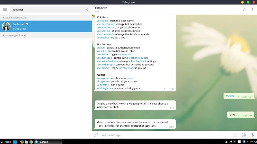Click the BotFather chat header name
This screenshot has height=144, width=257.
tap(101, 8)
